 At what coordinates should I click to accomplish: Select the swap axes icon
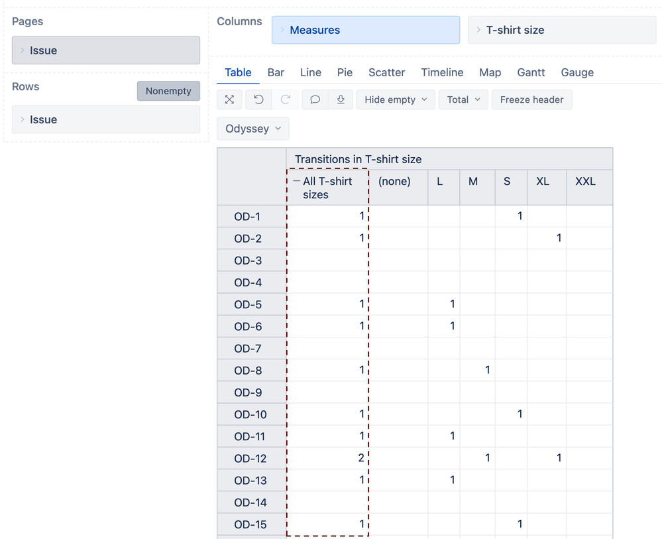pyautogui.click(x=229, y=99)
